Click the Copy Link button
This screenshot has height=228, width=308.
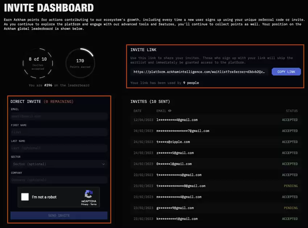(286, 72)
